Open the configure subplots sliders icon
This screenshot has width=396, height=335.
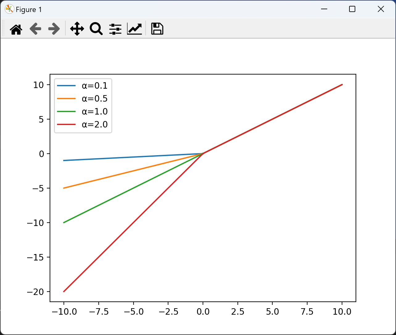(115, 29)
